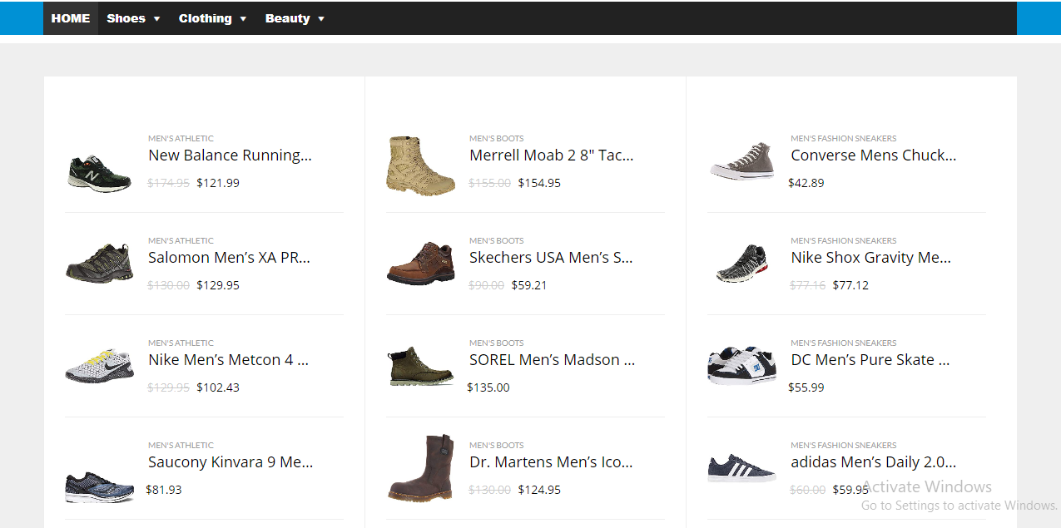Open the SOREL Men's Madson product link
Image resolution: width=1061 pixels, height=528 pixels.
point(552,360)
